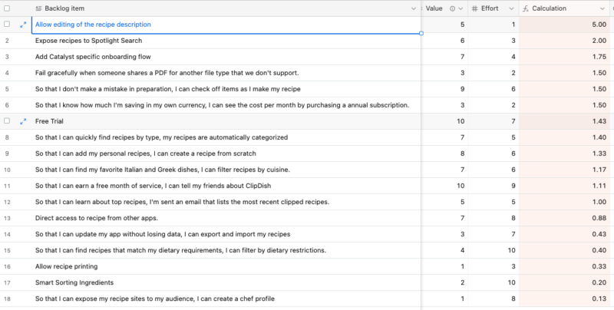Screen dimensions: 614x310
Task: Select the 'filter by dietary restrictions' cell
Action: tap(226, 250)
